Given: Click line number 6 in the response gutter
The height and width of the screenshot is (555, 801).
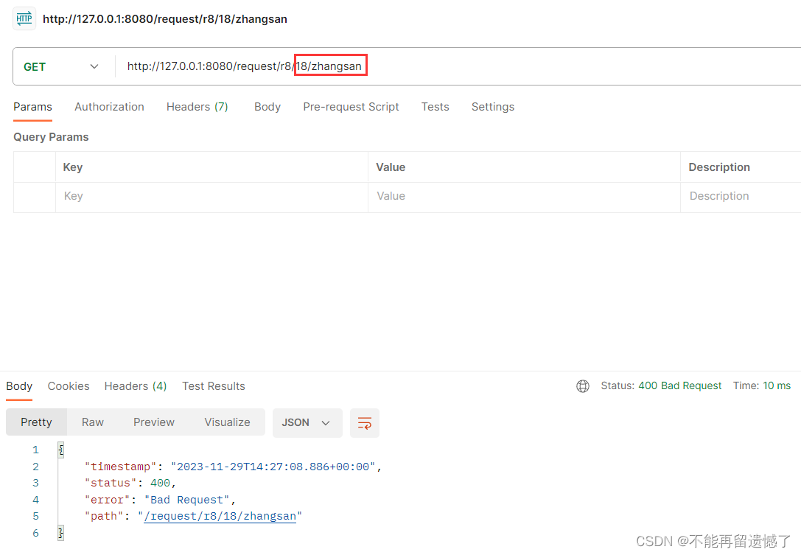Looking at the screenshot, I should 36,533.
